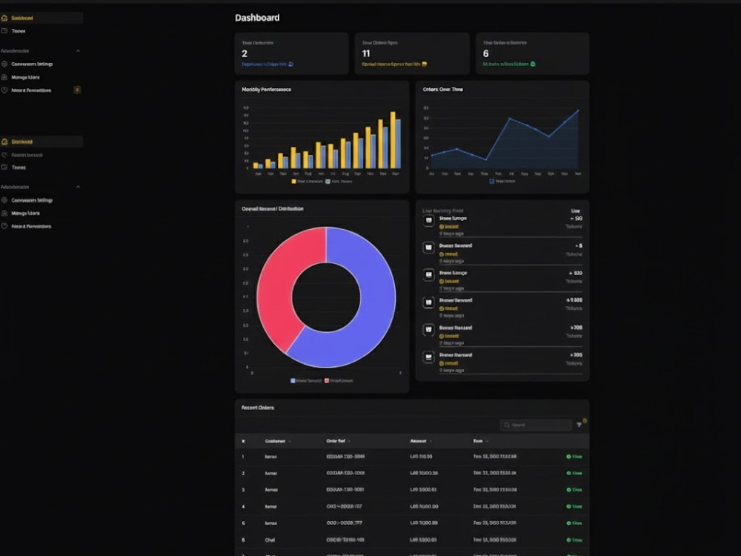Click the 'Dashboard' page heading

(258, 18)
